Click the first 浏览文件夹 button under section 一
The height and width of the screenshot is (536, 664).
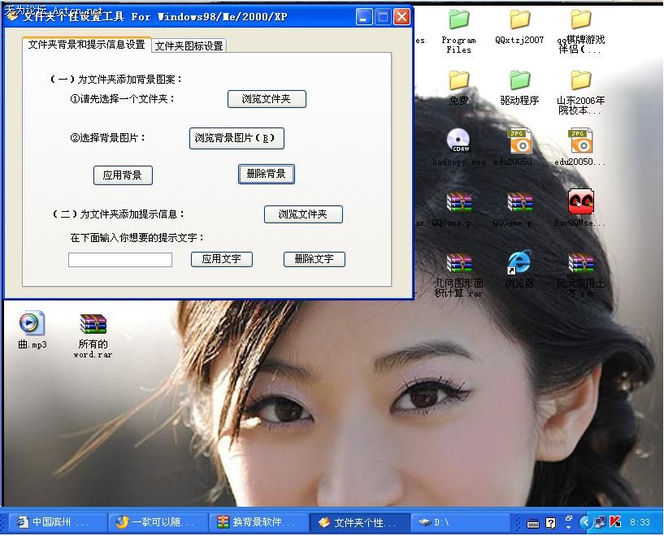point(267,99)
